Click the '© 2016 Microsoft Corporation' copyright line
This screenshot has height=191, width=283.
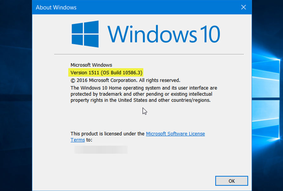[x=125, y=80]
